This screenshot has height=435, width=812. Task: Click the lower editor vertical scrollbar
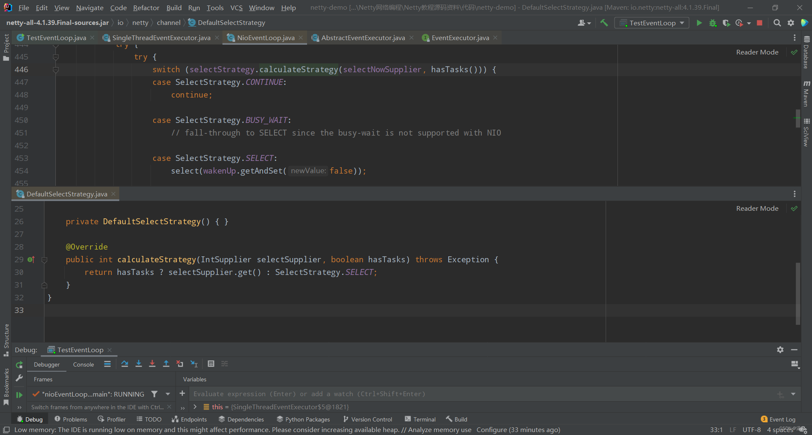798,294
